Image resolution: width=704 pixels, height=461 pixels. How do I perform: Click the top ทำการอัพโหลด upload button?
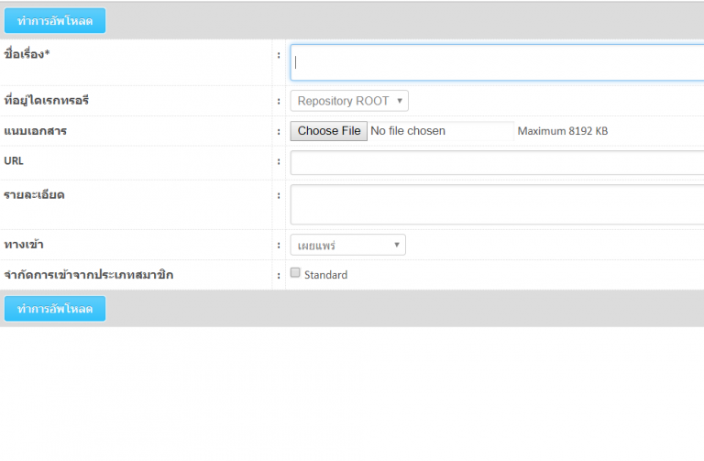[x=55, y=20]
